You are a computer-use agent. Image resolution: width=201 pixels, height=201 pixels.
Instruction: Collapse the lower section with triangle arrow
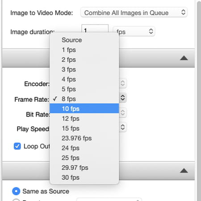click(x=184, y=171)
